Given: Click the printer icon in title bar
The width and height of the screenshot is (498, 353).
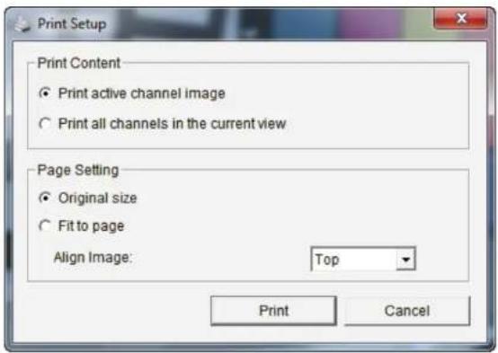Looking at the screenshot, I should click(x=22, y=24).
